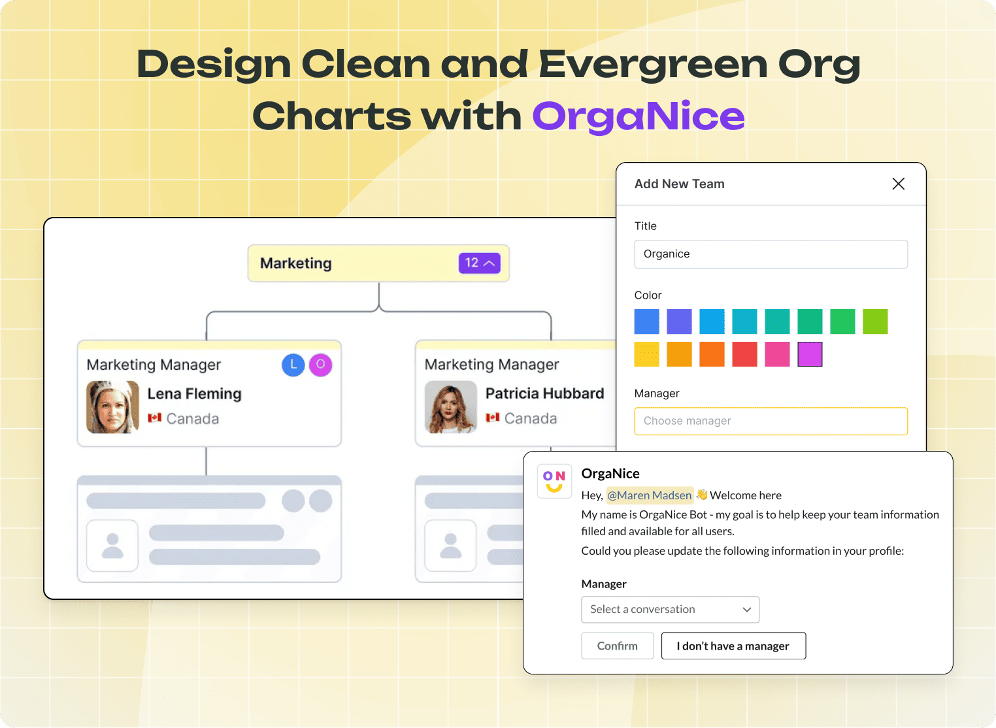996x728 pixels.
Task: Click the Marketing team node
Action: [x=378, y=263]
